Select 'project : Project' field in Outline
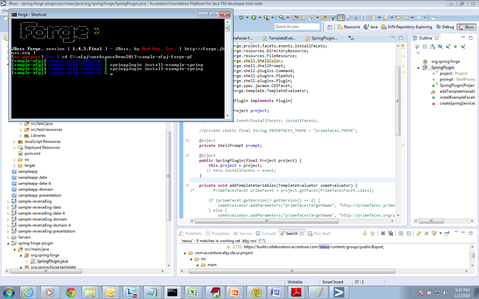The height and width of the screenshot is (299, 479). [453, 73]
